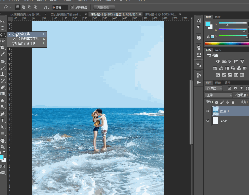Select the Eraser tool

pos(2,87)
